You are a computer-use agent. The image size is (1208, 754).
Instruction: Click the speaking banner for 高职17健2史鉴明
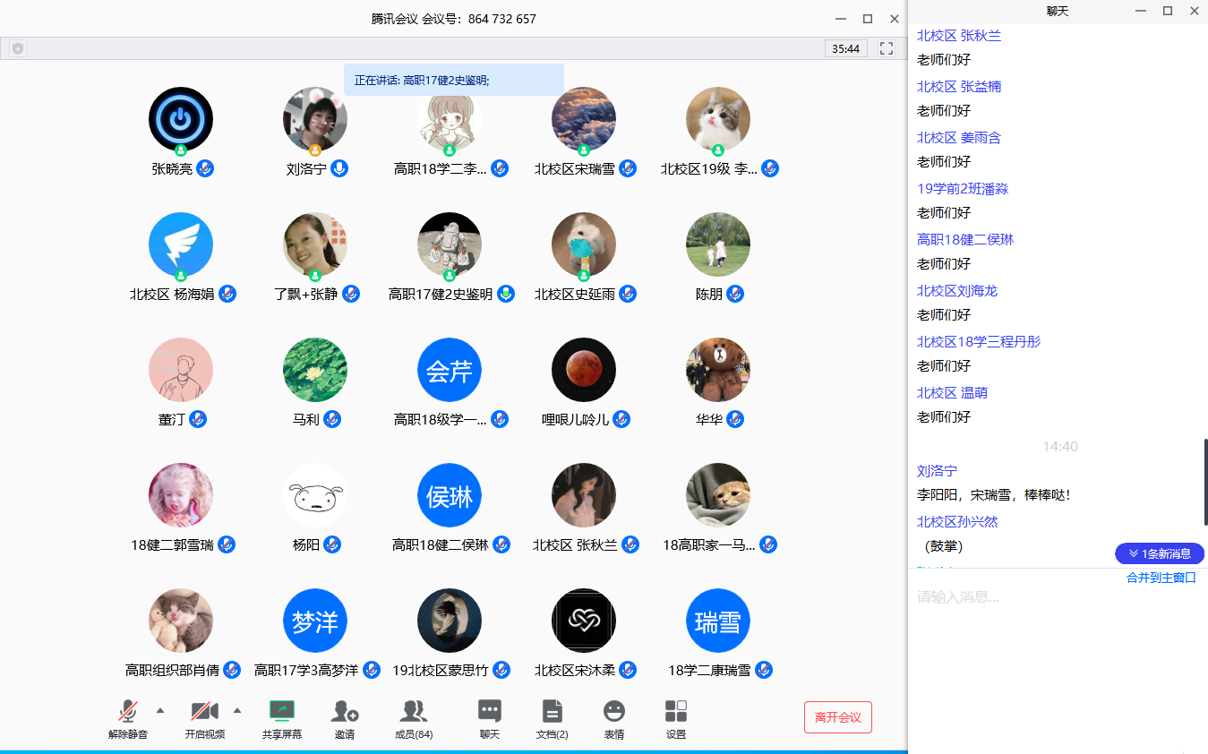click(455, 80)
